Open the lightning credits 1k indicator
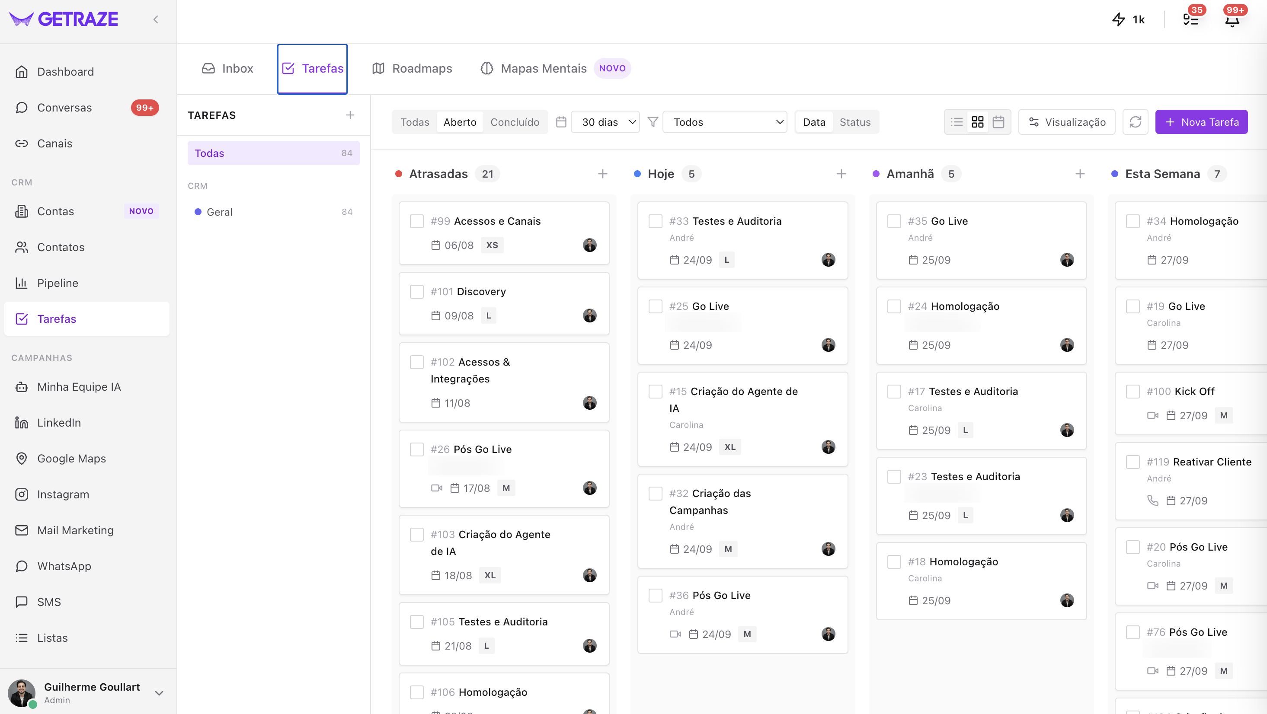Screen dimensions: 1267x714 pos(1128,20)
